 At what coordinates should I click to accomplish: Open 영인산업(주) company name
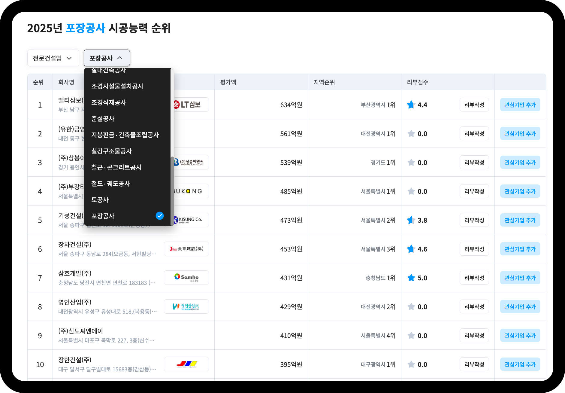[x=75, y=302]
